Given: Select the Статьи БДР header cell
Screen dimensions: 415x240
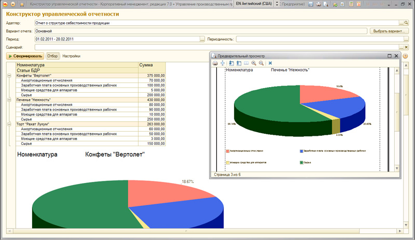Looking at the screenshot, I should tap(77, 70).
